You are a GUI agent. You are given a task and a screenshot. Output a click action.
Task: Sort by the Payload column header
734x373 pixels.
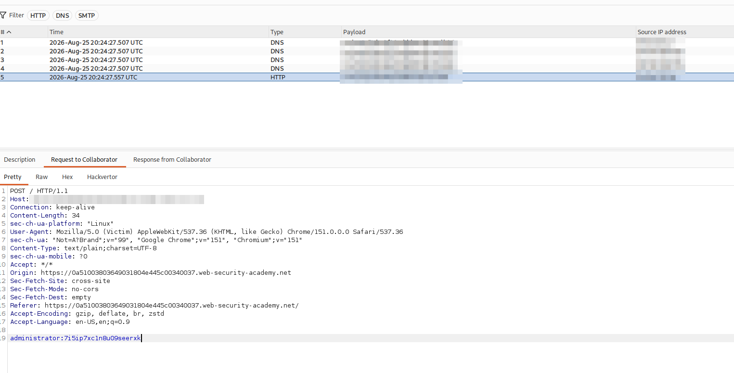click(x=489, y=32)
